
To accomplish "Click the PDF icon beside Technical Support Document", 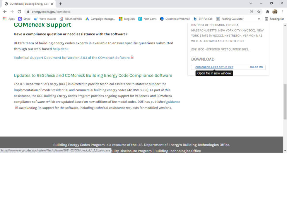I will pos(132,58).
